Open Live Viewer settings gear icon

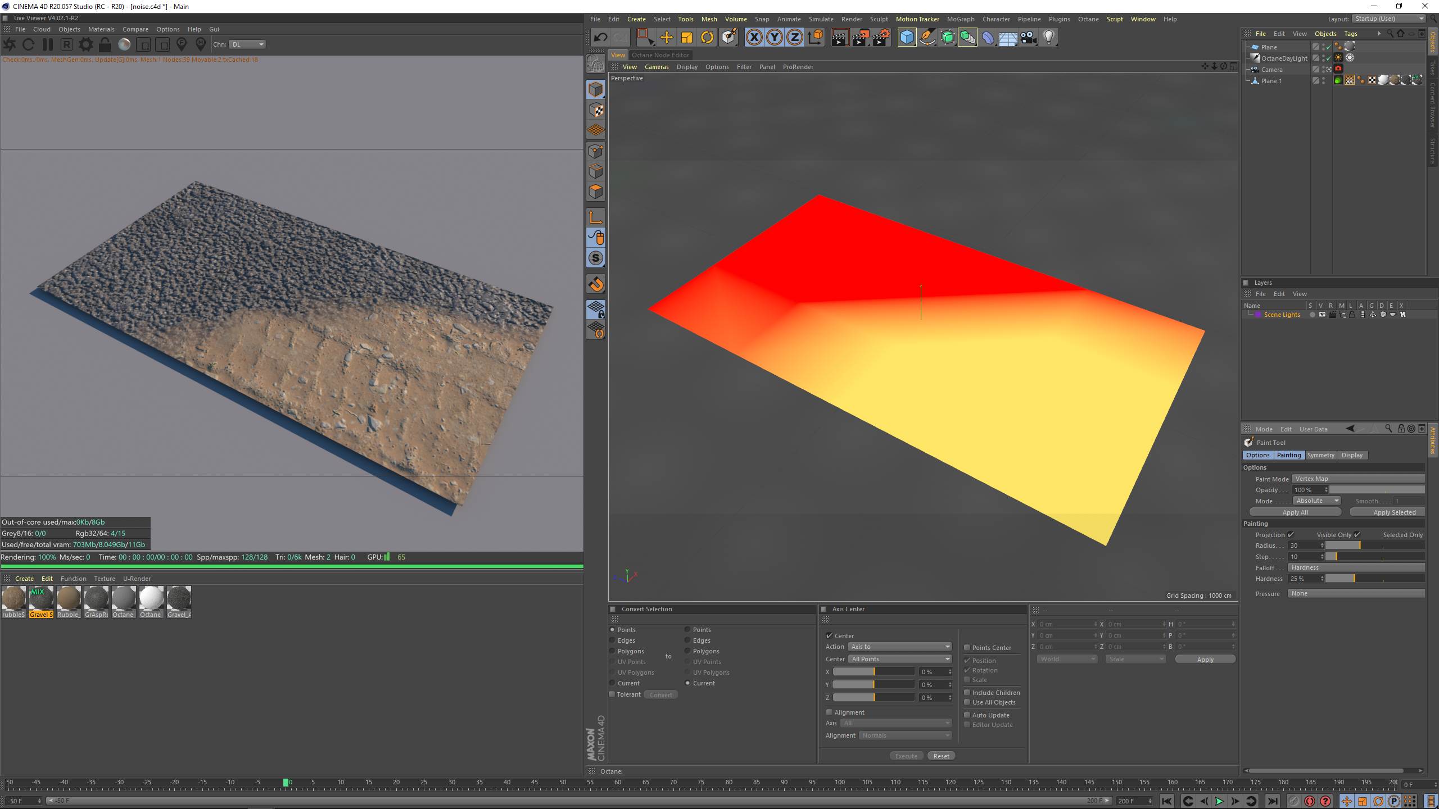pos(85,44)
